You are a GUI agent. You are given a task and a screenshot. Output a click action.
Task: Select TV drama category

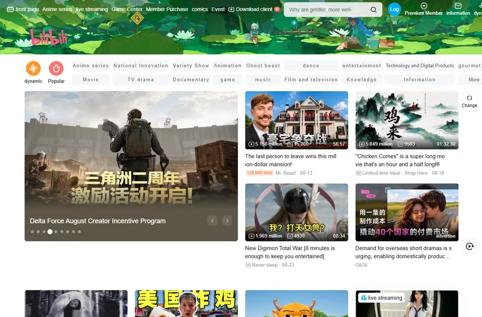tap(141, 80)
